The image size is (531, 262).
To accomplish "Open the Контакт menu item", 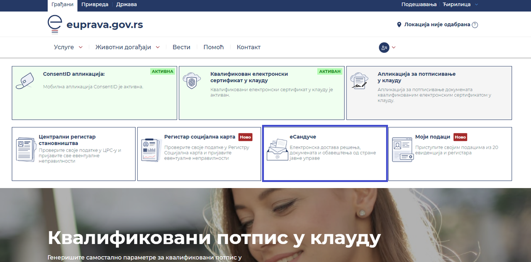I will click(248, 47).
